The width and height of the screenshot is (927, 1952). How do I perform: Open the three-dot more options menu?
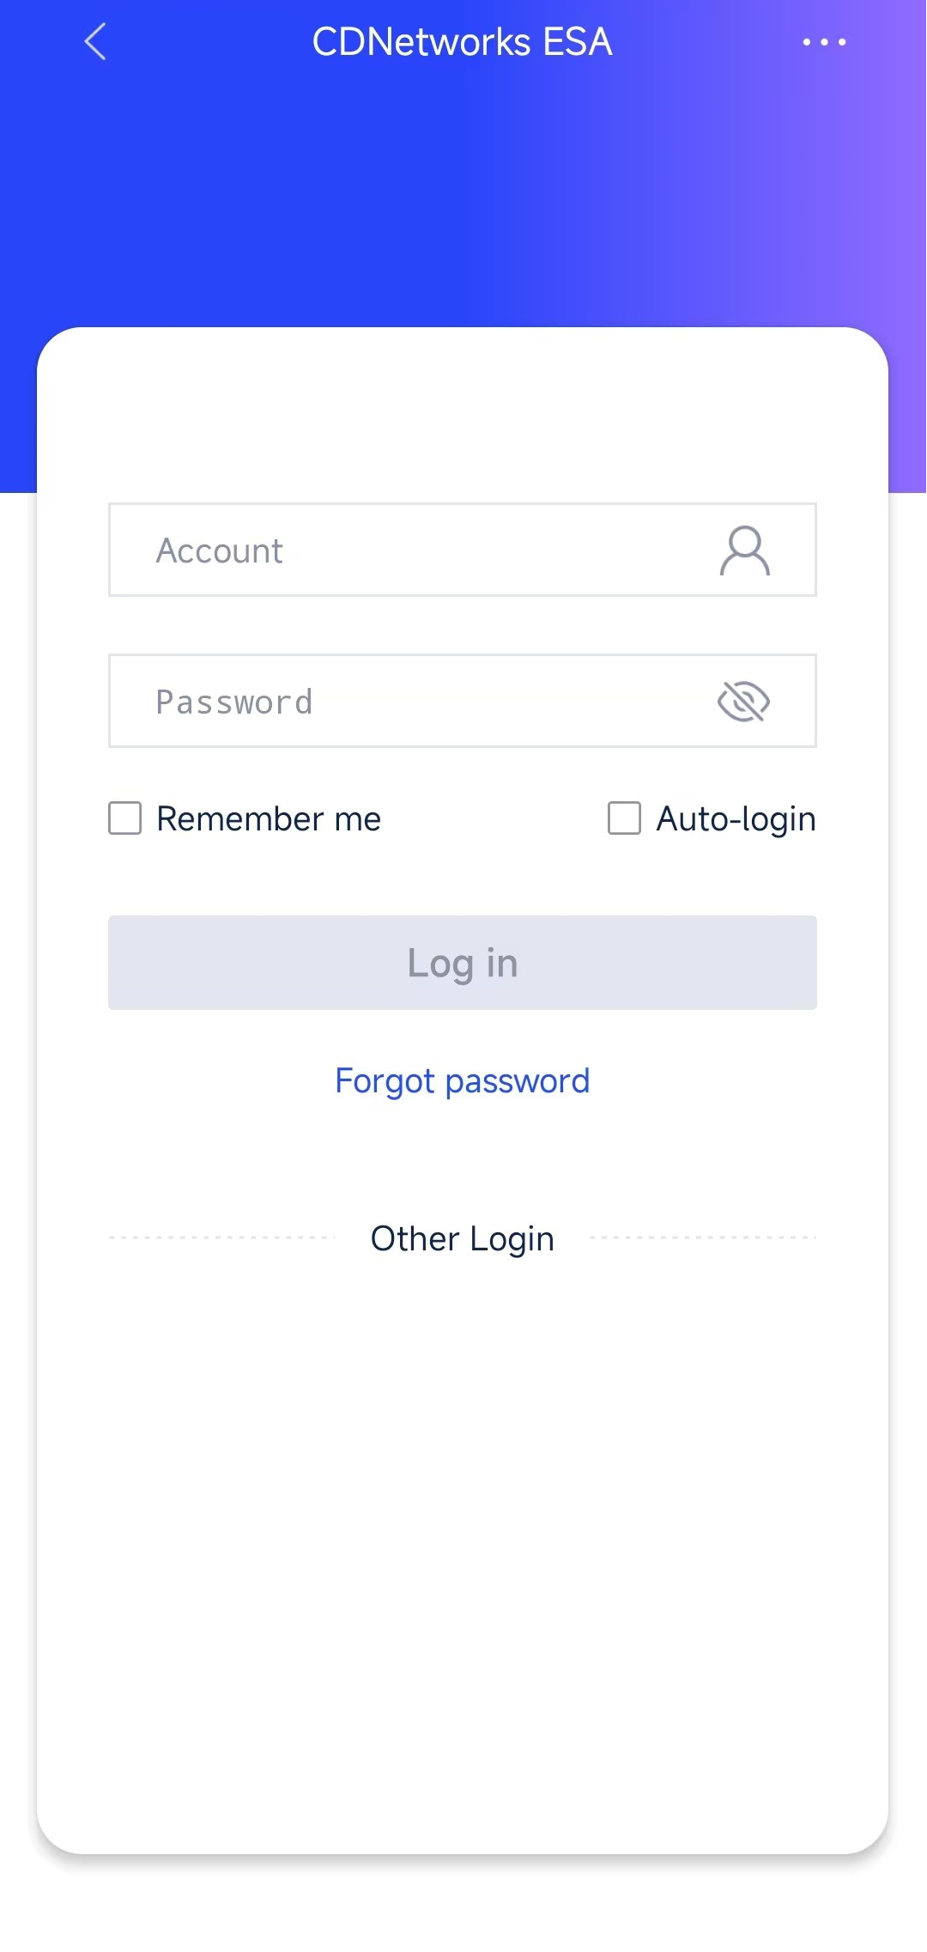(x=824, y=41)
